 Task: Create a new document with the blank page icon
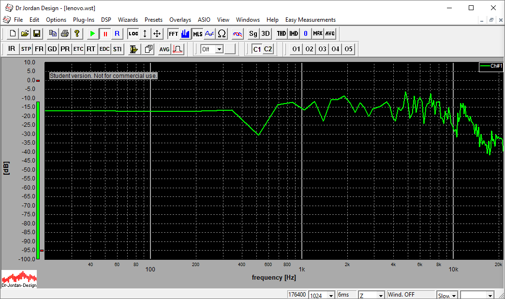[x=13, y=33]
